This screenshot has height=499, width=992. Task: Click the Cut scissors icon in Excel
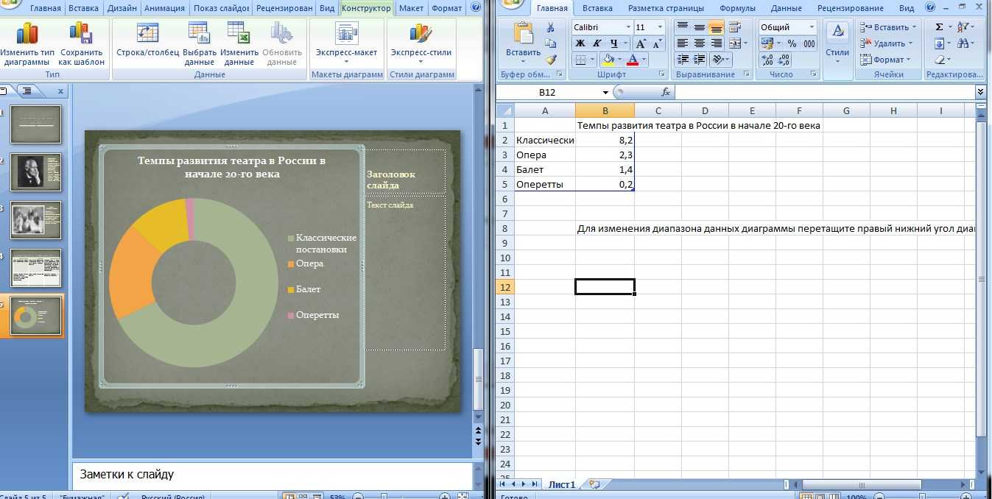(x=550, y=28)
